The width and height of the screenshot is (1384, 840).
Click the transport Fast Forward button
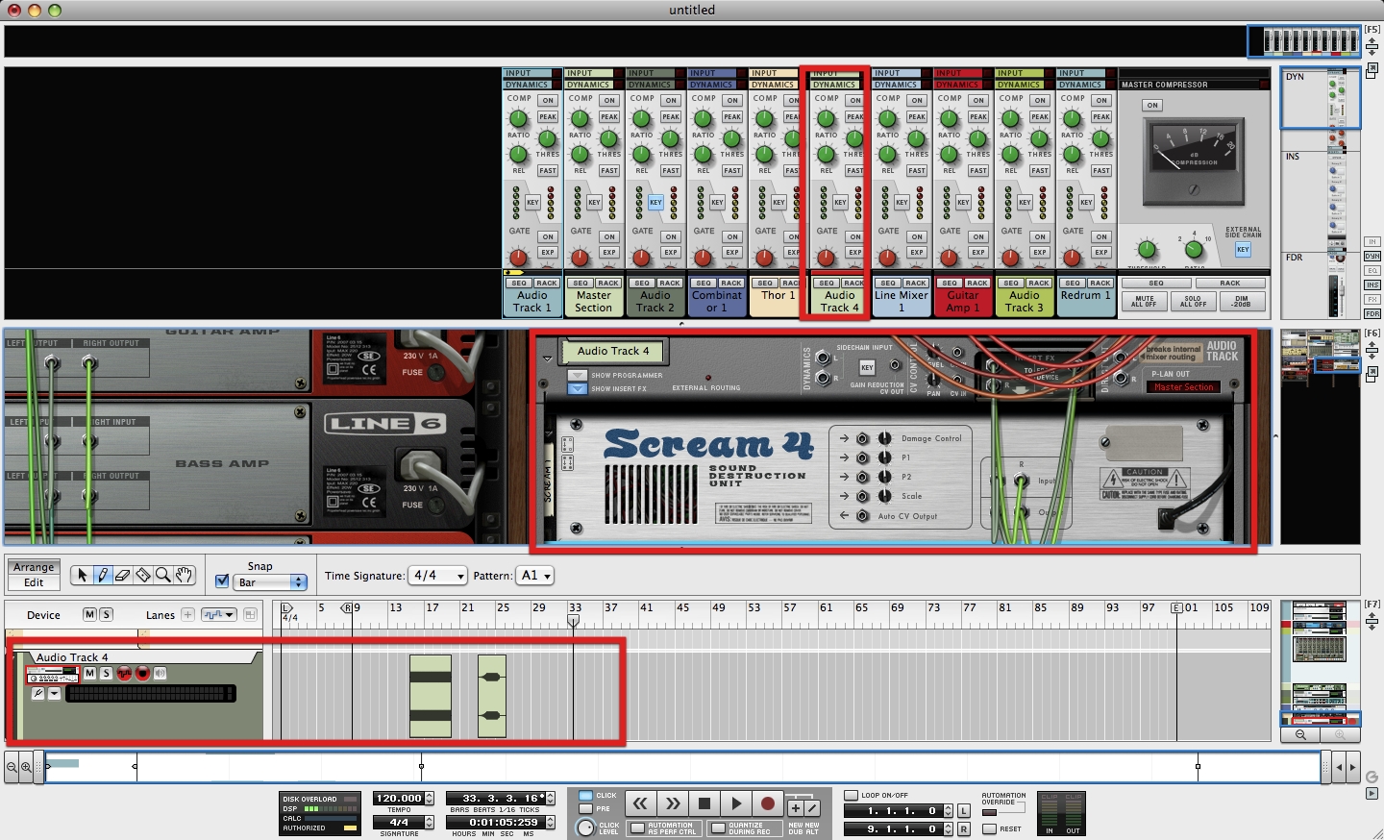[x=673, y=803]
